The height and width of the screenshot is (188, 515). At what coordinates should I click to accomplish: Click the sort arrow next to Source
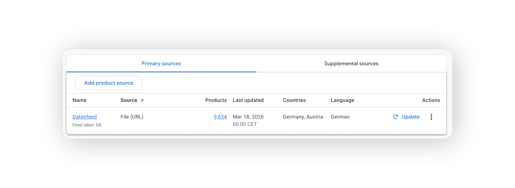pyautogui.click(x=142, y=100)
